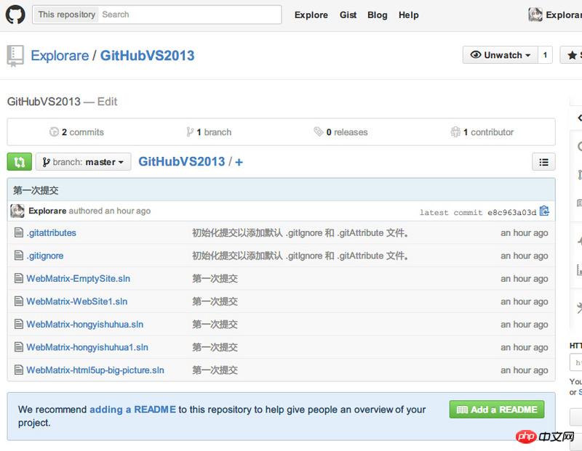Open the 1 branch tab
This screenshot has width=582, height=451.
pyautogui.click(x=209, y=132)
